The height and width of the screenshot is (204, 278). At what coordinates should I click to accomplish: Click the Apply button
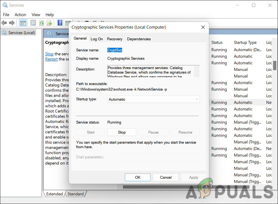(x=194, y=177)
